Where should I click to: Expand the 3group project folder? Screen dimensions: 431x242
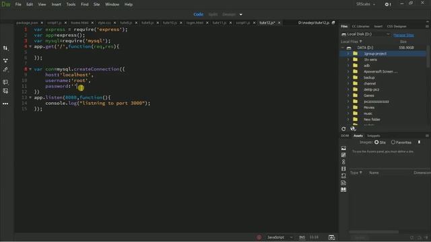tap(348, 54)
